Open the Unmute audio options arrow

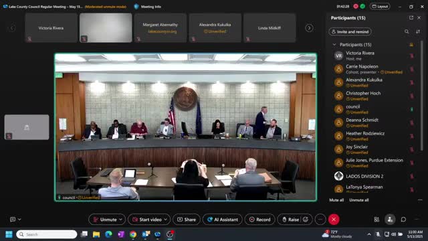point(120,220)
